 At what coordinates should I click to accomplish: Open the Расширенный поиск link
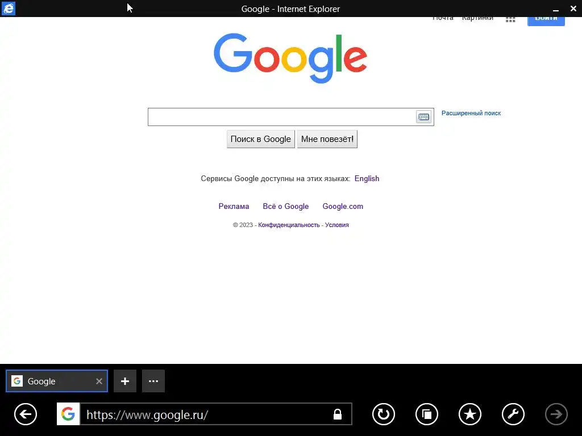(471, 113)
